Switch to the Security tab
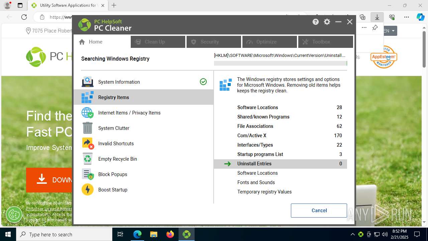The width and height of the screenshot is (428, 241). coord(214,42)
